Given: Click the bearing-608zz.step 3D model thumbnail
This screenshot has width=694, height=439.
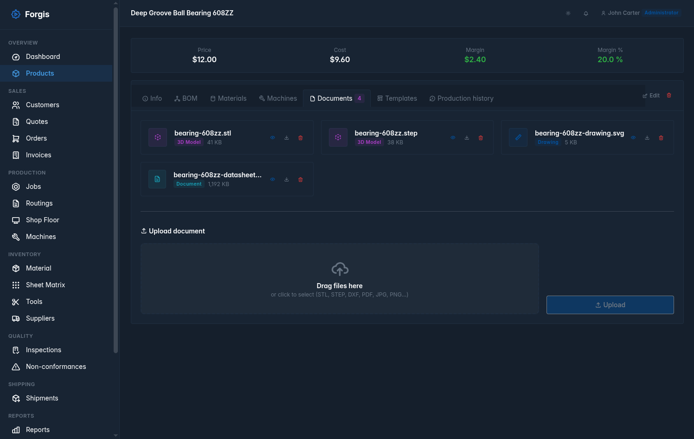Looking at the screenshot, I should point(338,137).
